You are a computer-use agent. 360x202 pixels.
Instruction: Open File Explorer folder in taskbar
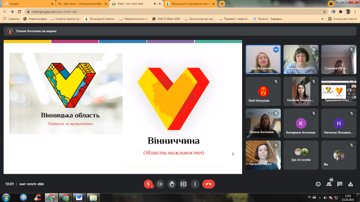pyautogui.click(x=93, y=198)
